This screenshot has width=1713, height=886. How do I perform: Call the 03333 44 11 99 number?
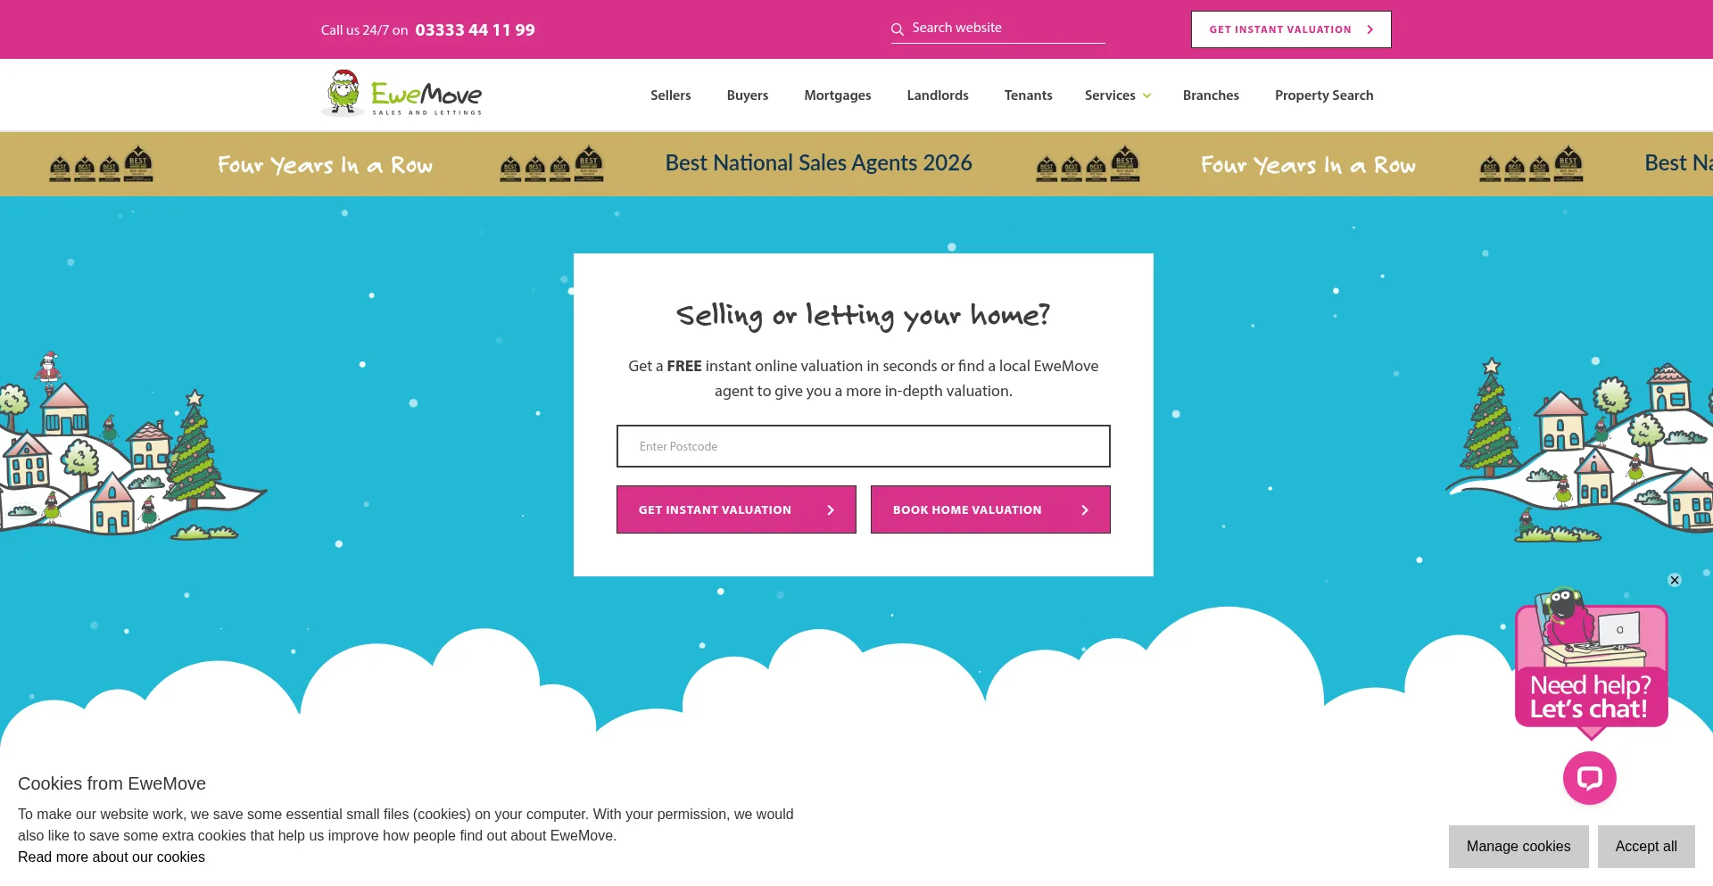(475, 29)
